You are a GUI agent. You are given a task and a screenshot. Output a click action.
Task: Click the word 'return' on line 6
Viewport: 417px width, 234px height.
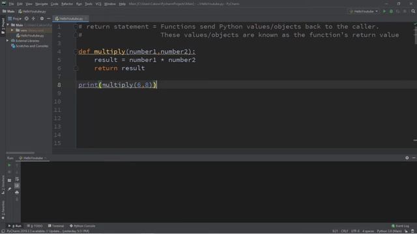[x=106, y=68]
